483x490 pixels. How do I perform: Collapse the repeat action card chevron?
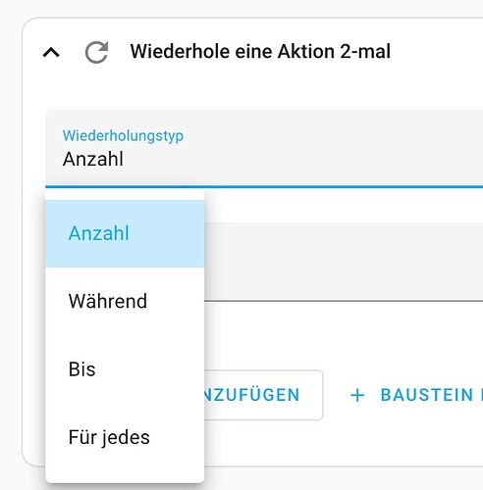(x=51, y=53)
